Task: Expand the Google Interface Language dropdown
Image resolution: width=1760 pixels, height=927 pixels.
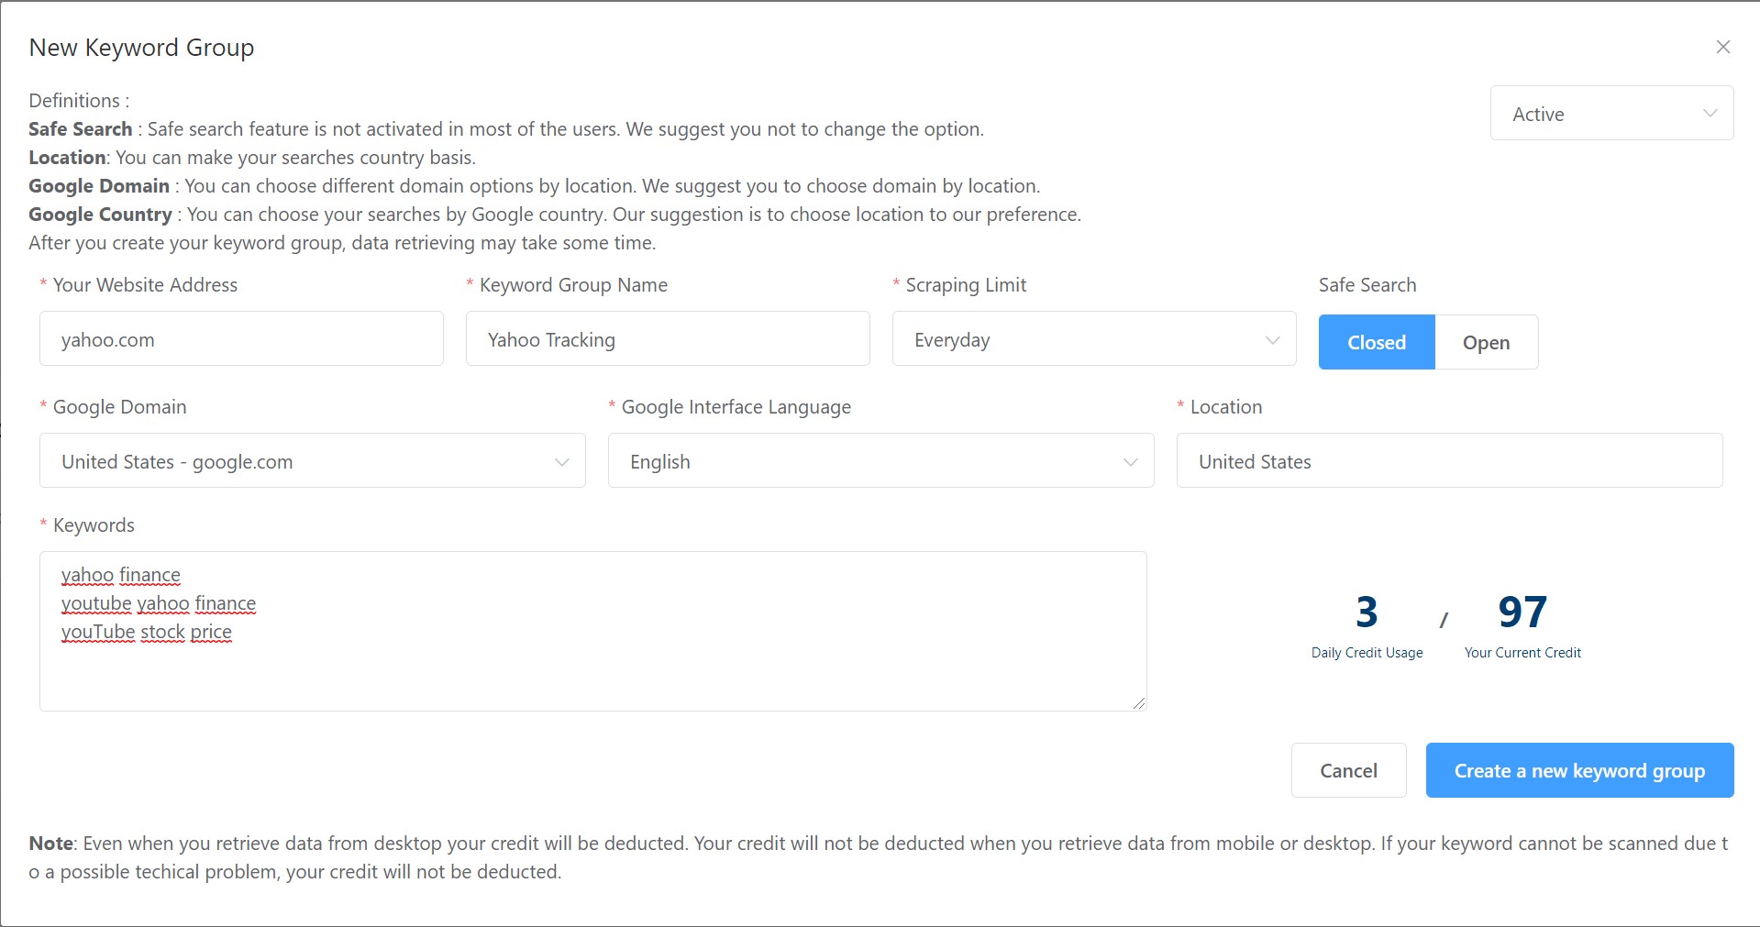Action: click(x=880, y=460)
